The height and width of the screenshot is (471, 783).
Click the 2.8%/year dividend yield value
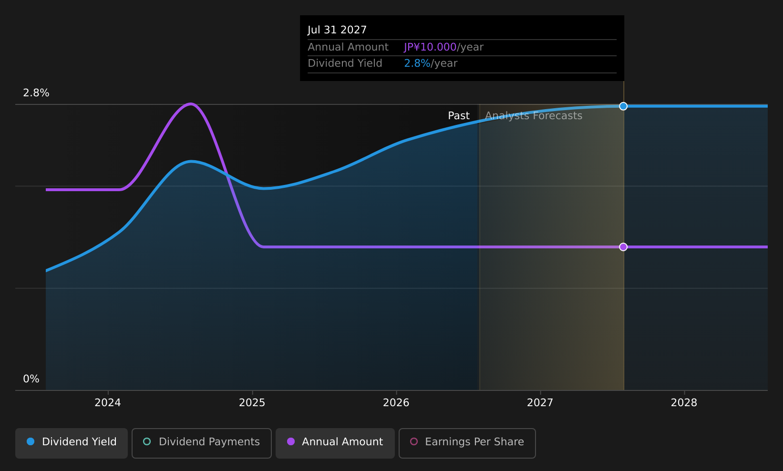tap(431, 63)
